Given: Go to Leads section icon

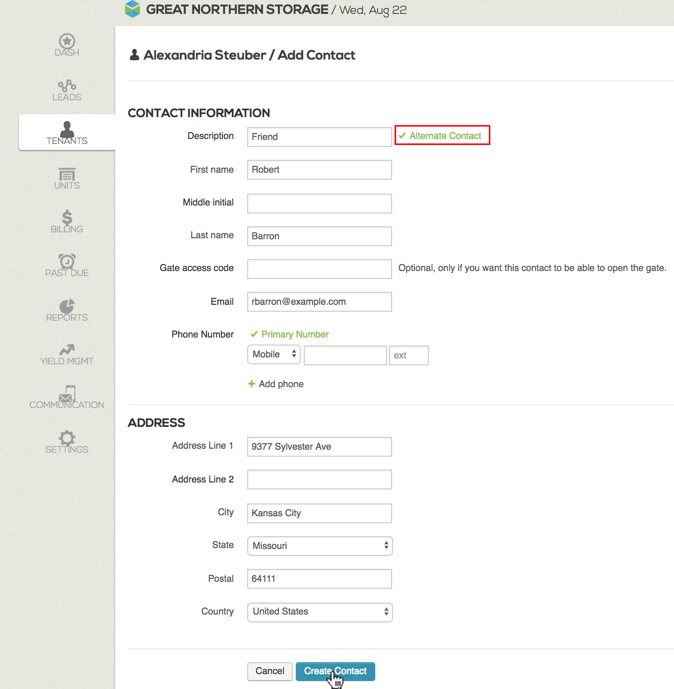Looking at the screenshot, I should [x=67, y=85].
